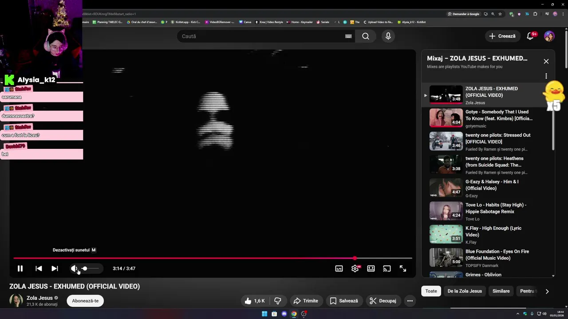Open the Canva bookmark

[x=245, y=22]
